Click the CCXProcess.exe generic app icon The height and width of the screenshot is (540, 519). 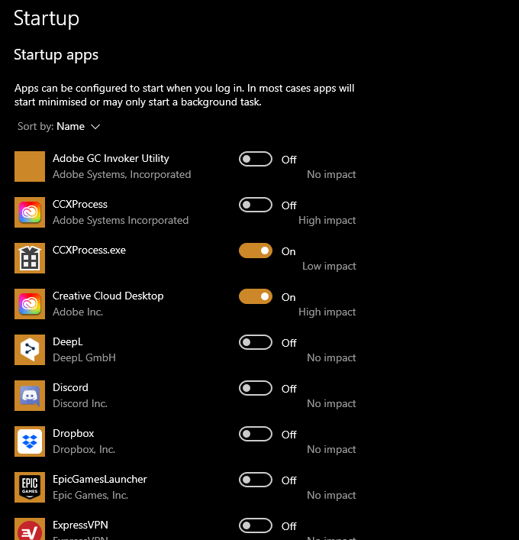(30, 258)
